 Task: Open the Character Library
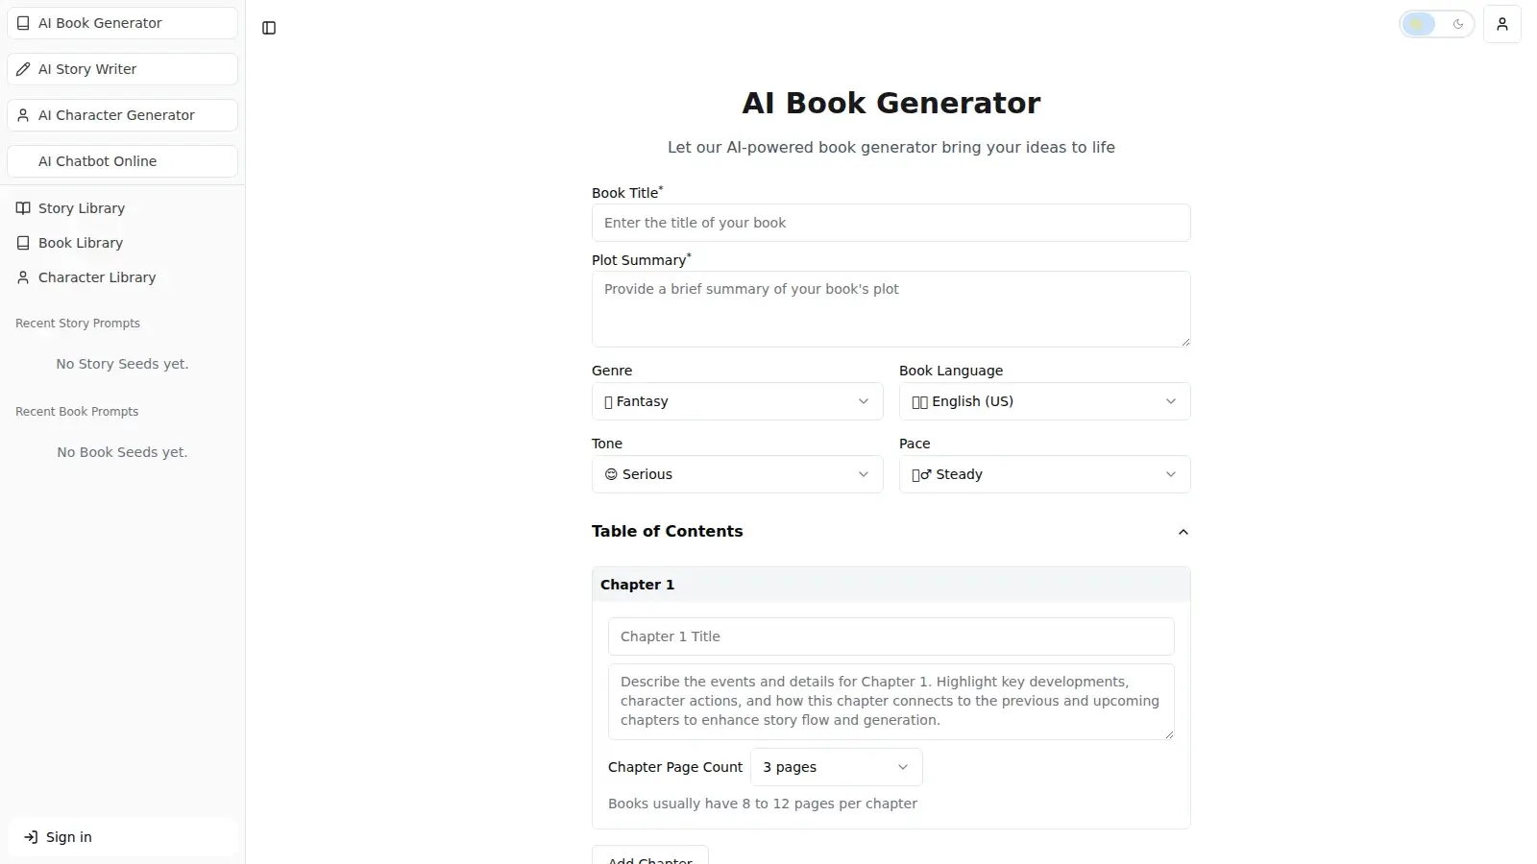click(x=96, y=277)
